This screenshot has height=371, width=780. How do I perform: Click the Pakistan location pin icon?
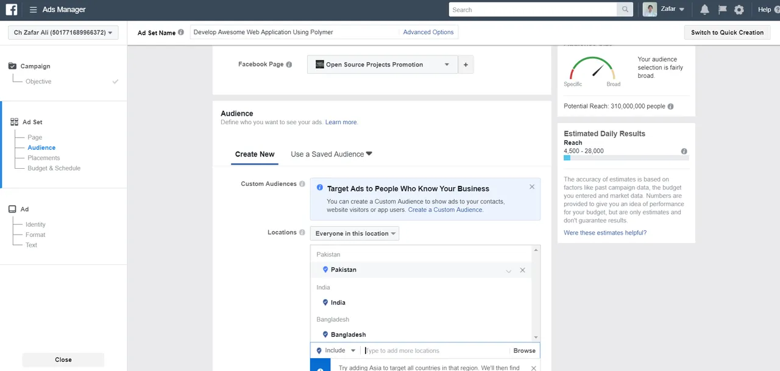[325, 269]
